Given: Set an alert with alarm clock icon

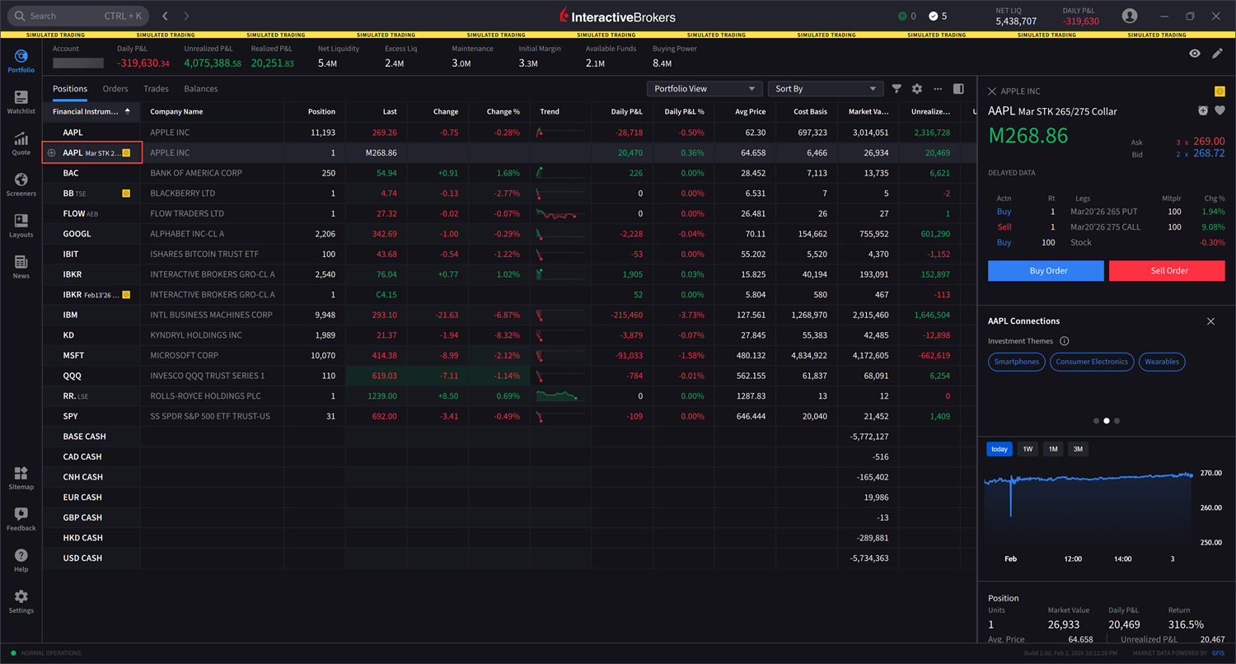Looking at the screenshot, I should [x=1203, y=111].
